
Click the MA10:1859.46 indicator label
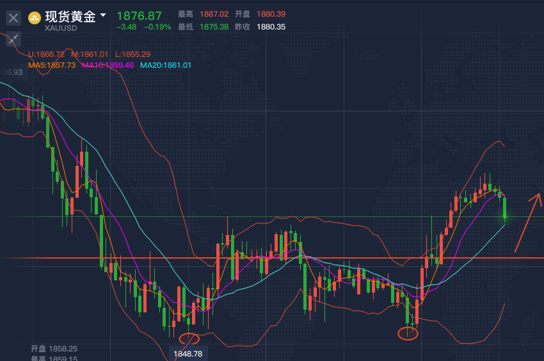click(x=108, y=65)
